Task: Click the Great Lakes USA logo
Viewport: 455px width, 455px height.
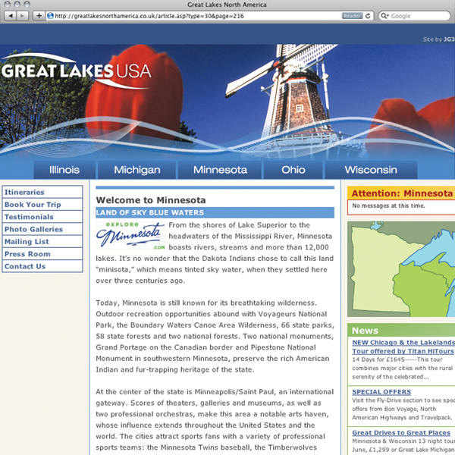Action: (76, 71)
